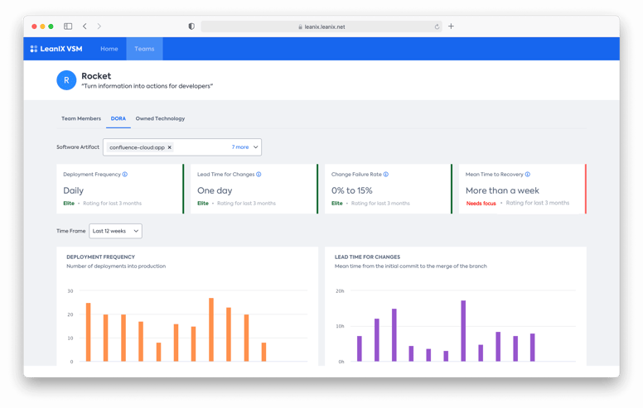
Task: Go back with the browser arrow
Action: 85,26
